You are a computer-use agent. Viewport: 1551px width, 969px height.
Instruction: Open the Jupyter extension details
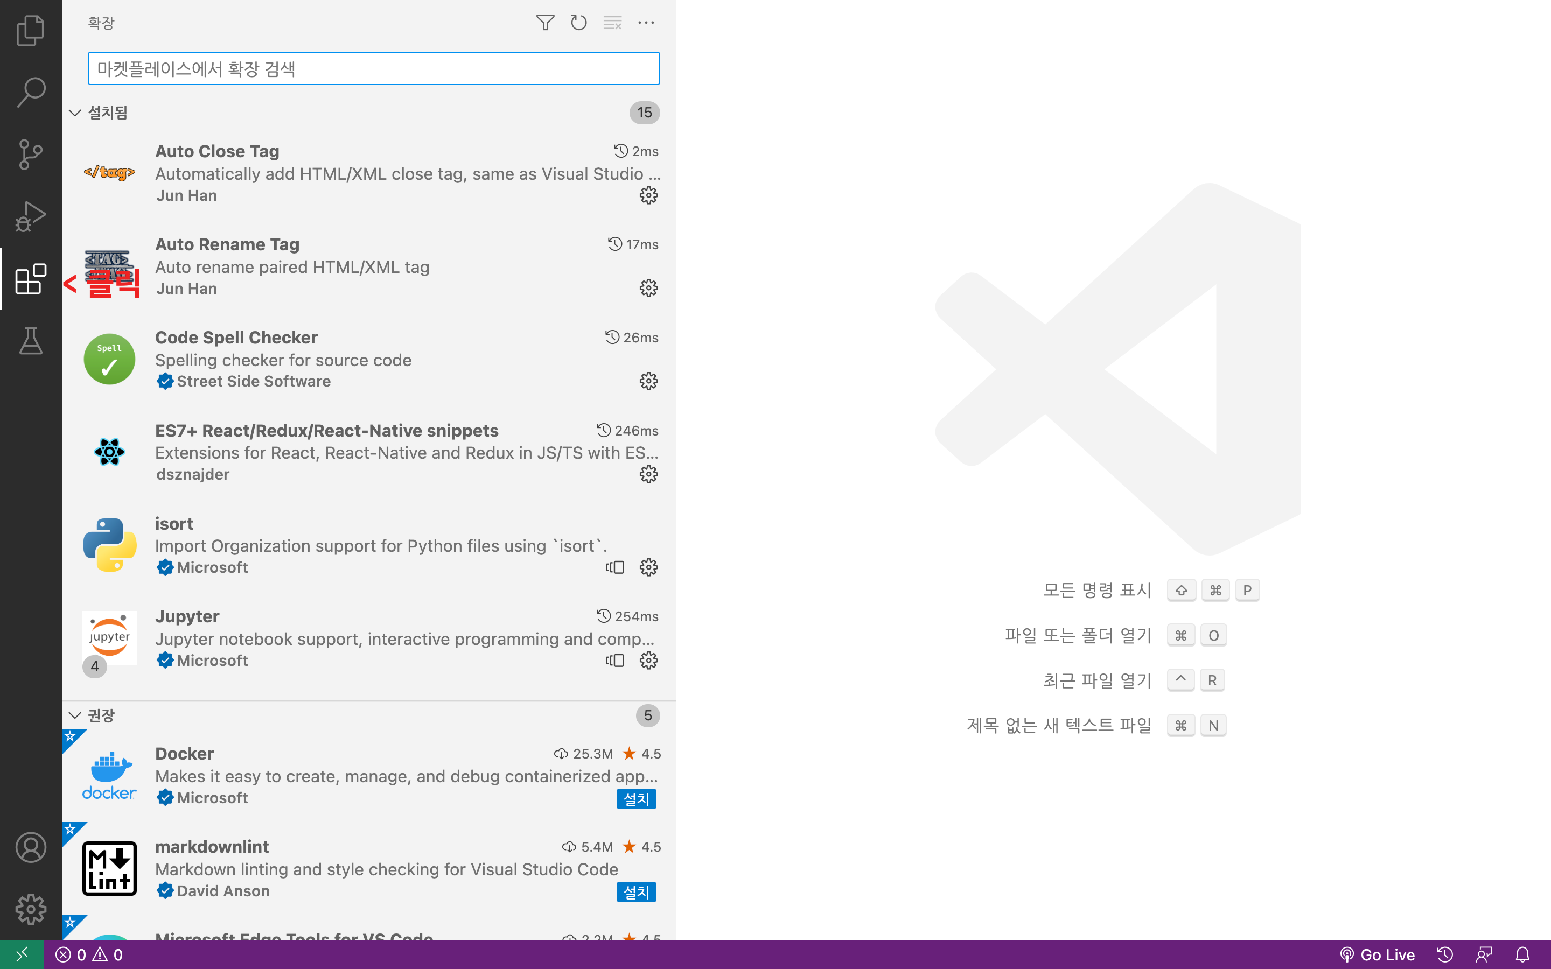coord(368,638)
